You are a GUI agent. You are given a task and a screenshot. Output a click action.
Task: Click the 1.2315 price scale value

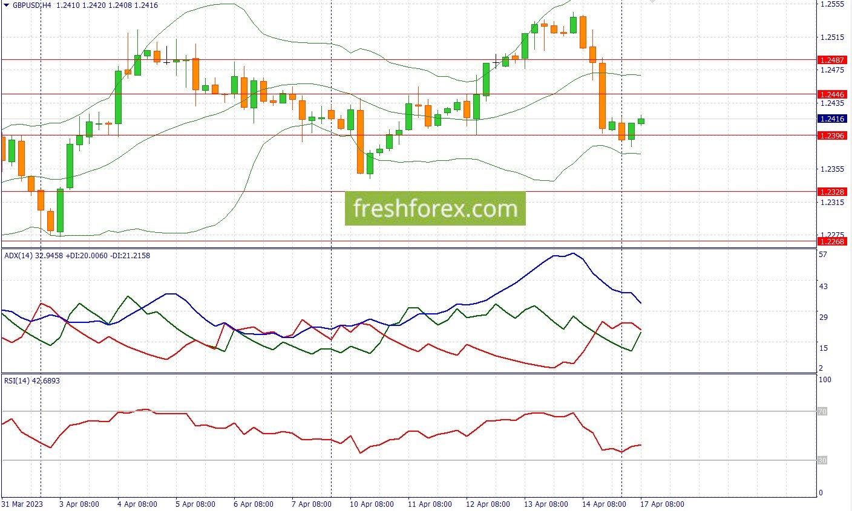[831, 203]
